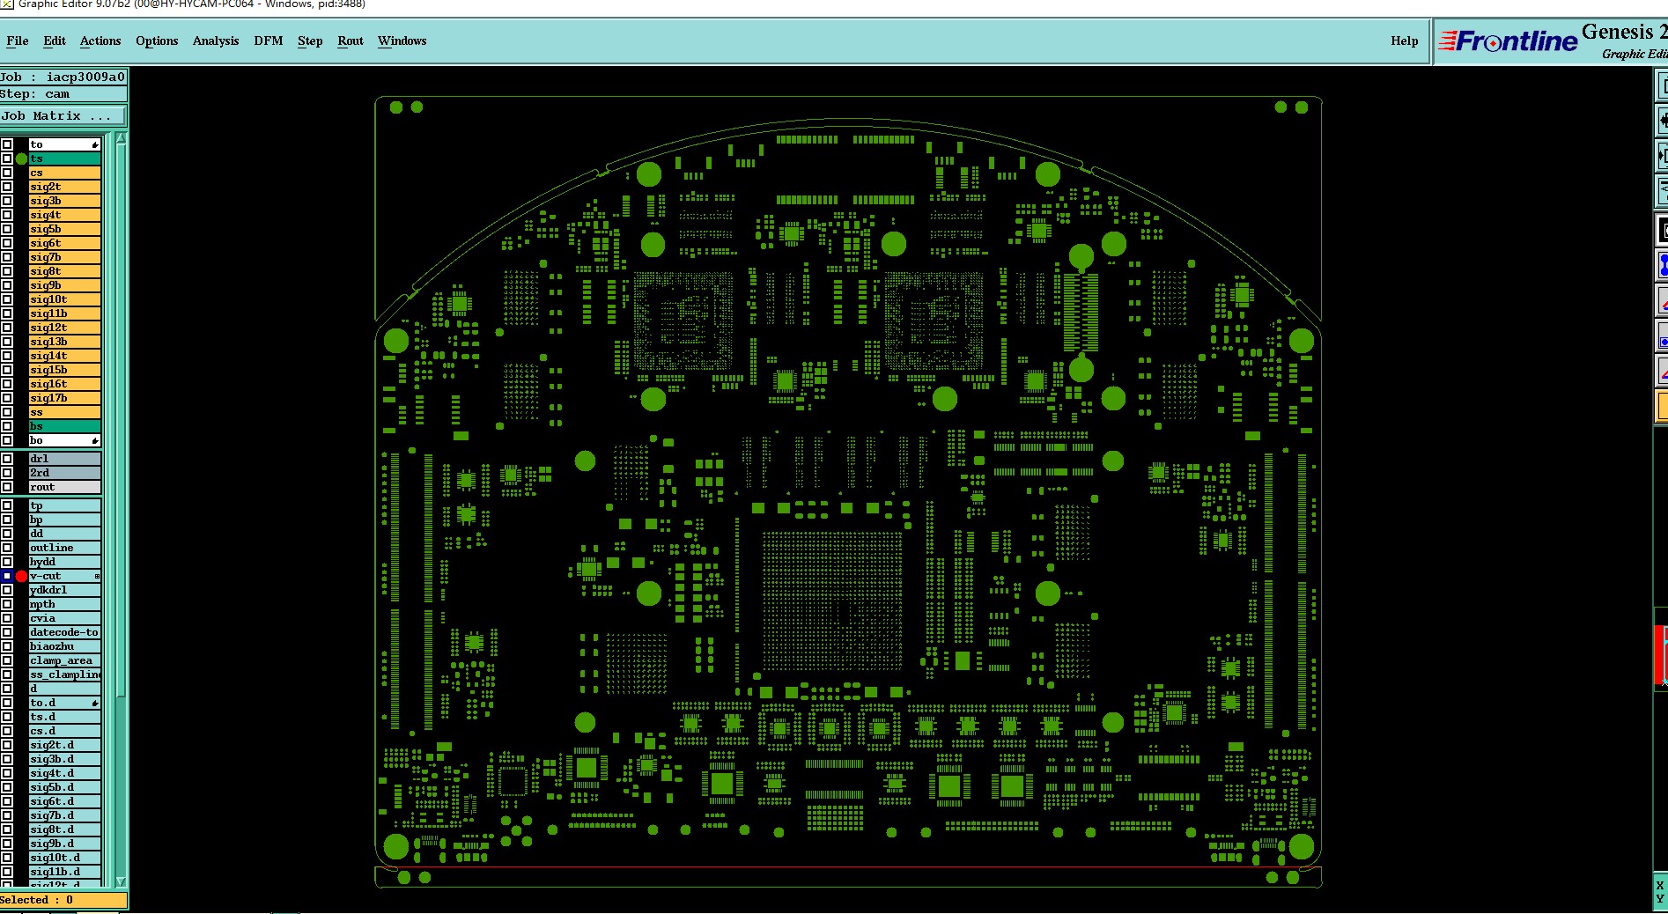Select the biaozhu layer name

64,646
